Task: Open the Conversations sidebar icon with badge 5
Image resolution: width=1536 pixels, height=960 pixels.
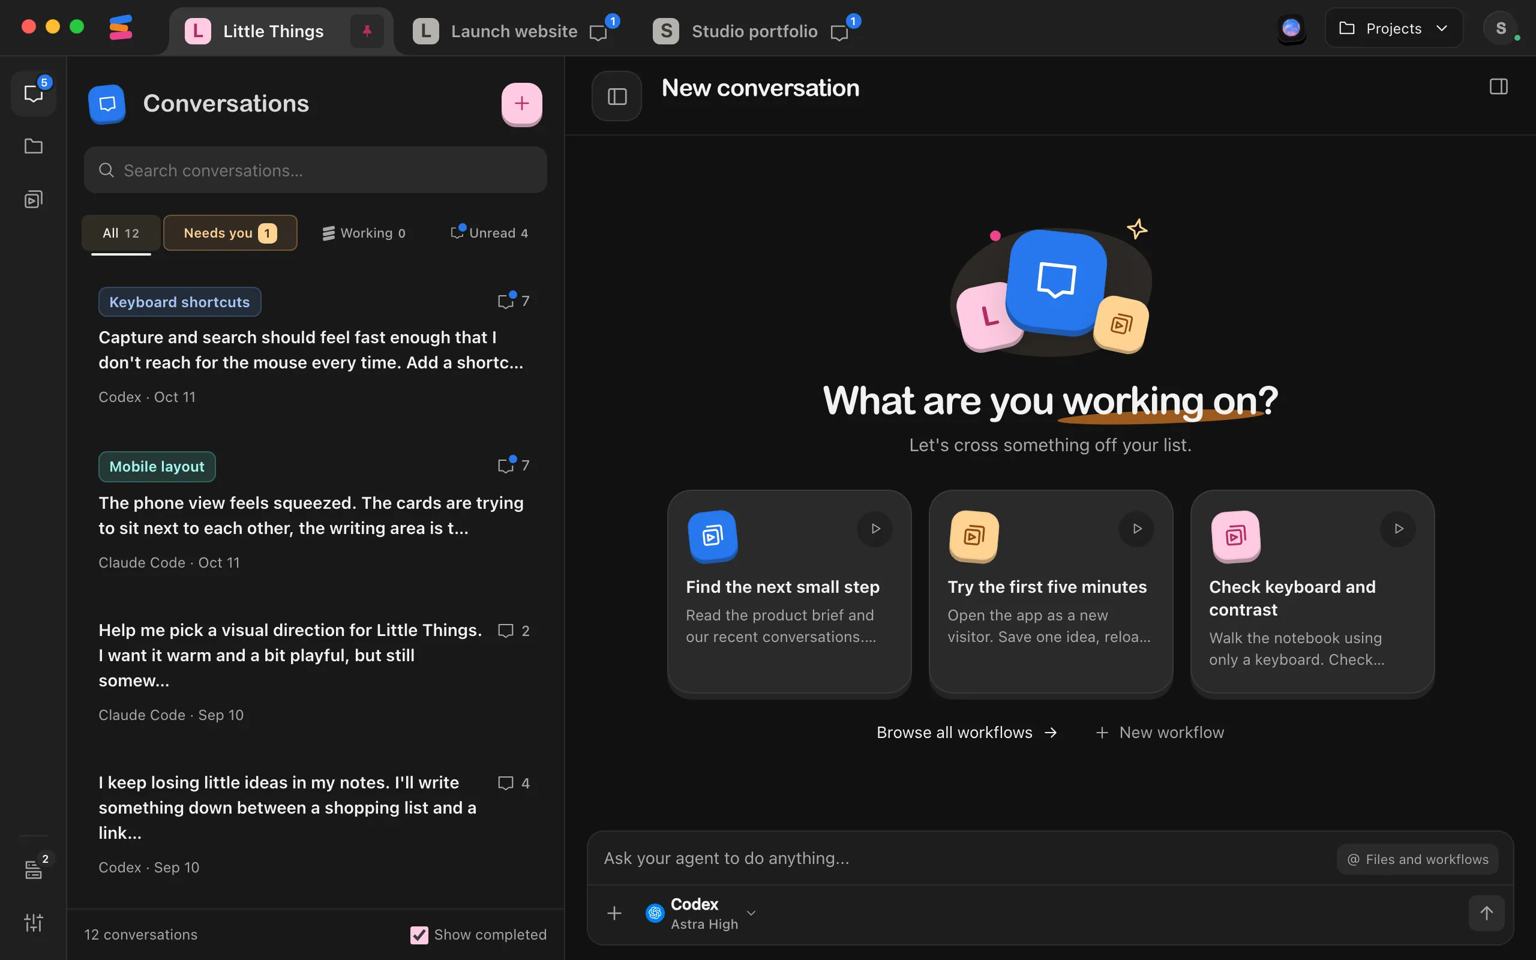Action: pos(34,94)
